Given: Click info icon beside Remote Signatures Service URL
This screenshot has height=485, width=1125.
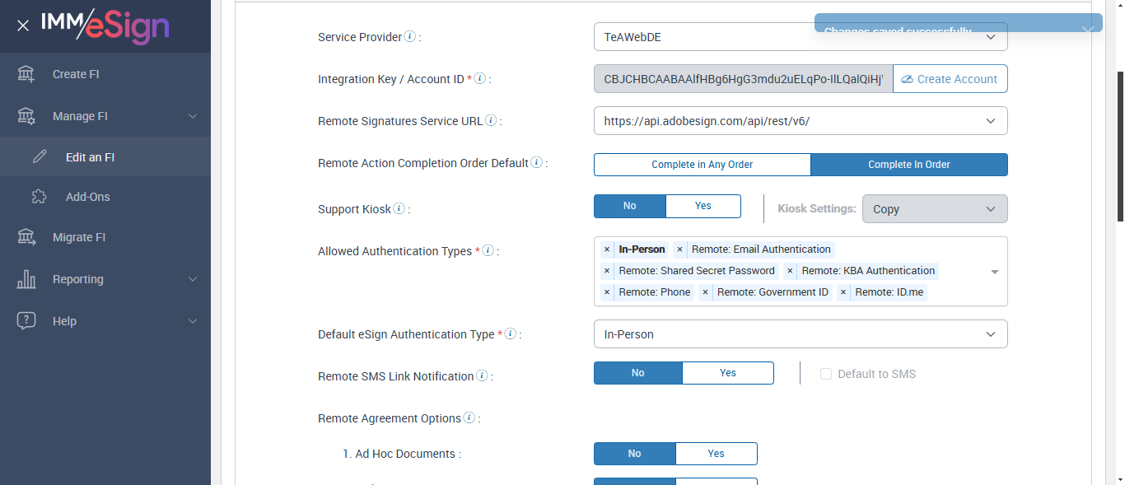Looking at the screenshot, I should 491,121.
